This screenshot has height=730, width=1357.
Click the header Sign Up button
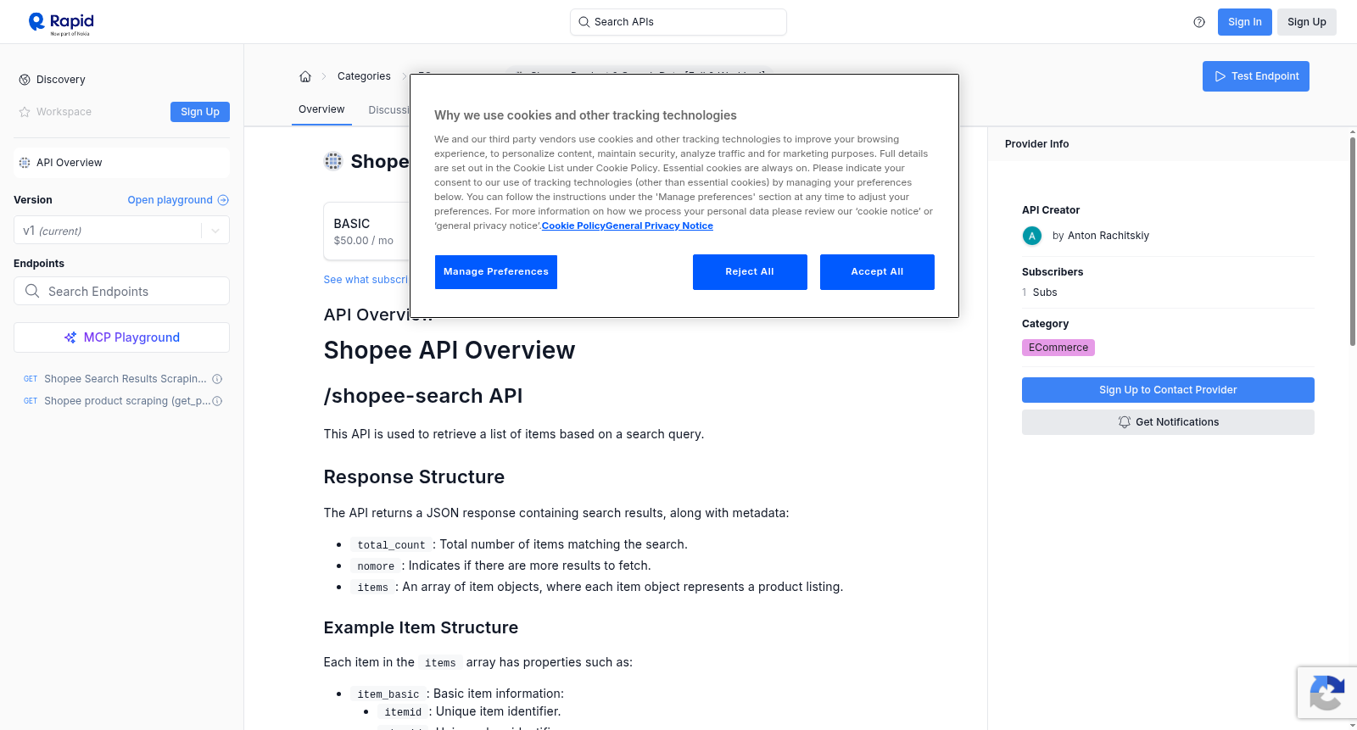tap(1307, 22)
